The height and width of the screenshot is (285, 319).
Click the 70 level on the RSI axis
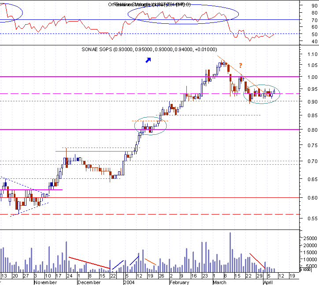click(x=314, y=20)
